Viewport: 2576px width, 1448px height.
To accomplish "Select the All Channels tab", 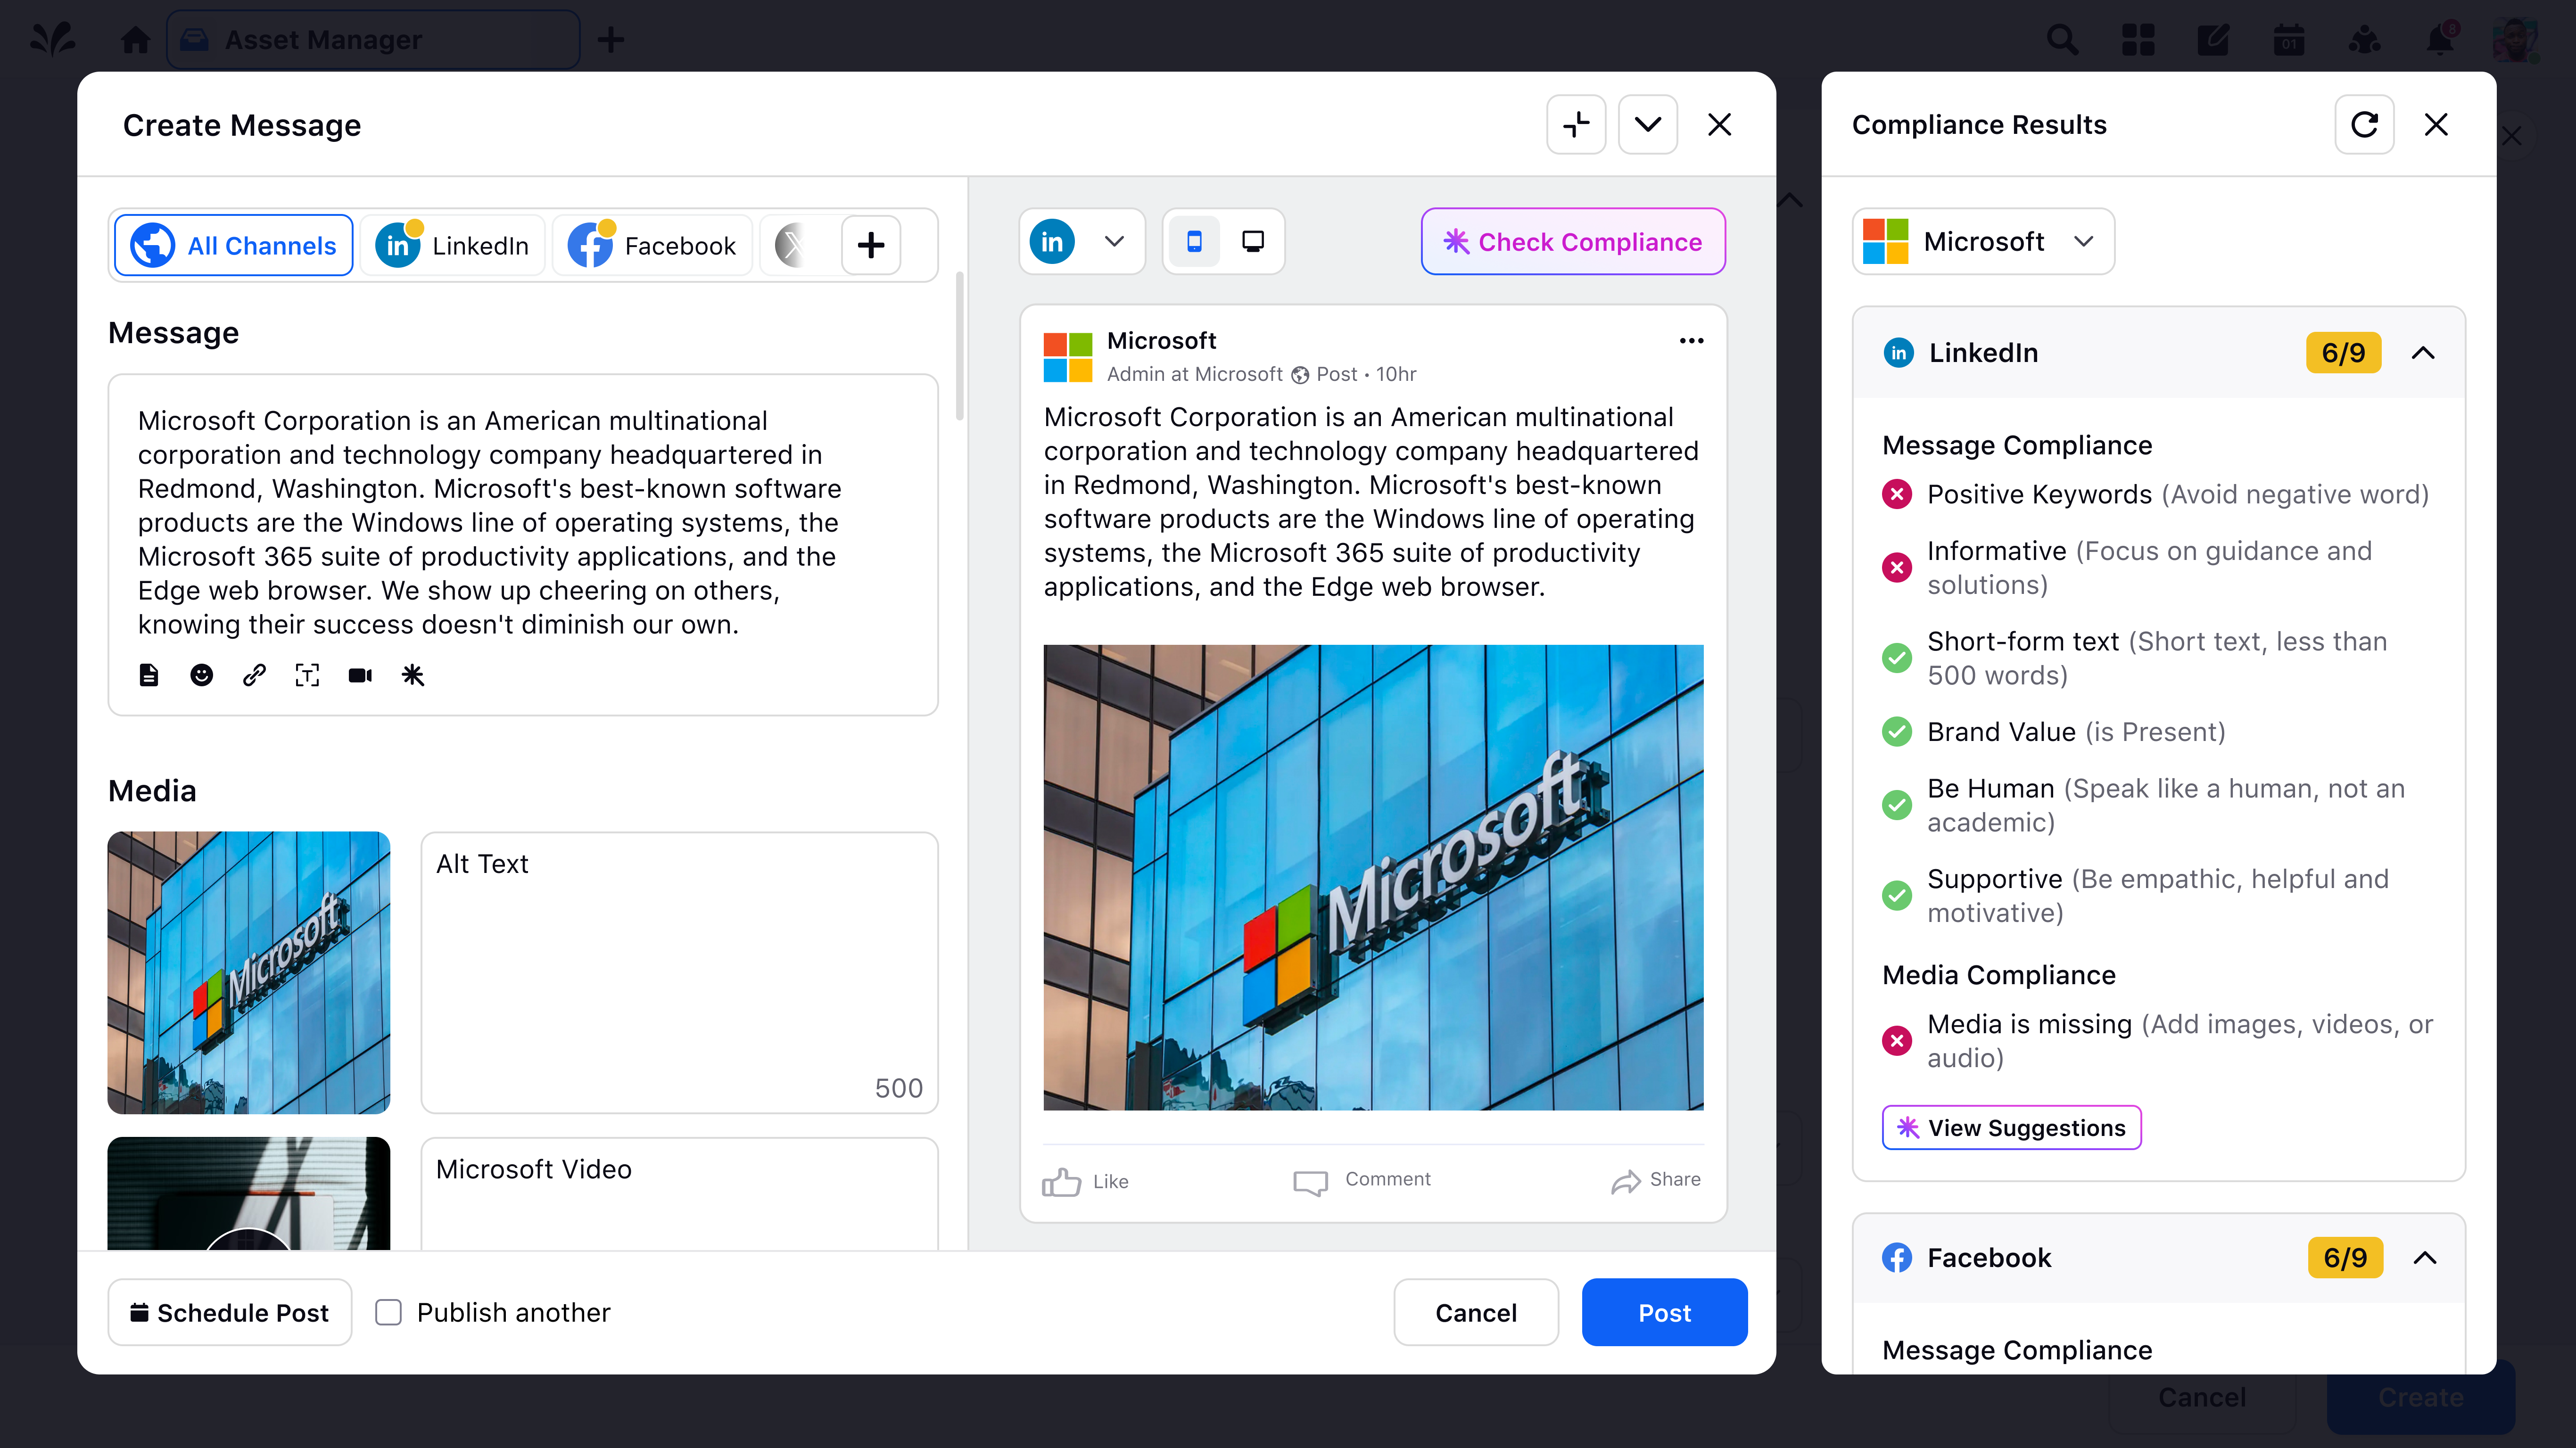I will (x=234, y=245).
